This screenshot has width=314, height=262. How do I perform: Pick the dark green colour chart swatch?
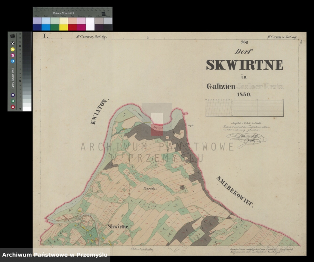point(55,27)
